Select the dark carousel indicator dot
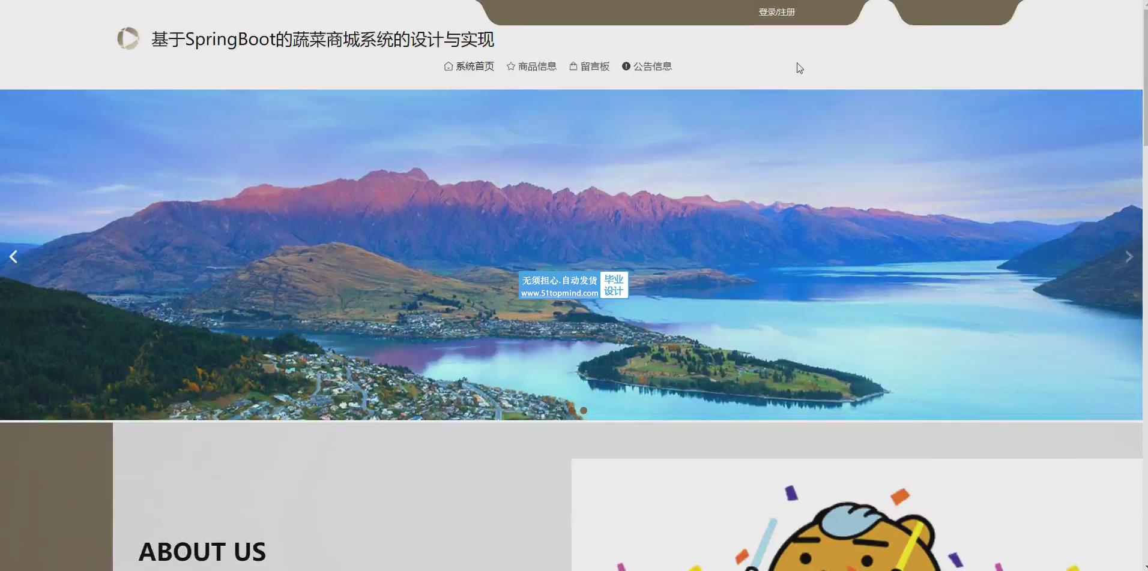The height and width of the screenshot is (571, 1148). [x=584, y=410]
